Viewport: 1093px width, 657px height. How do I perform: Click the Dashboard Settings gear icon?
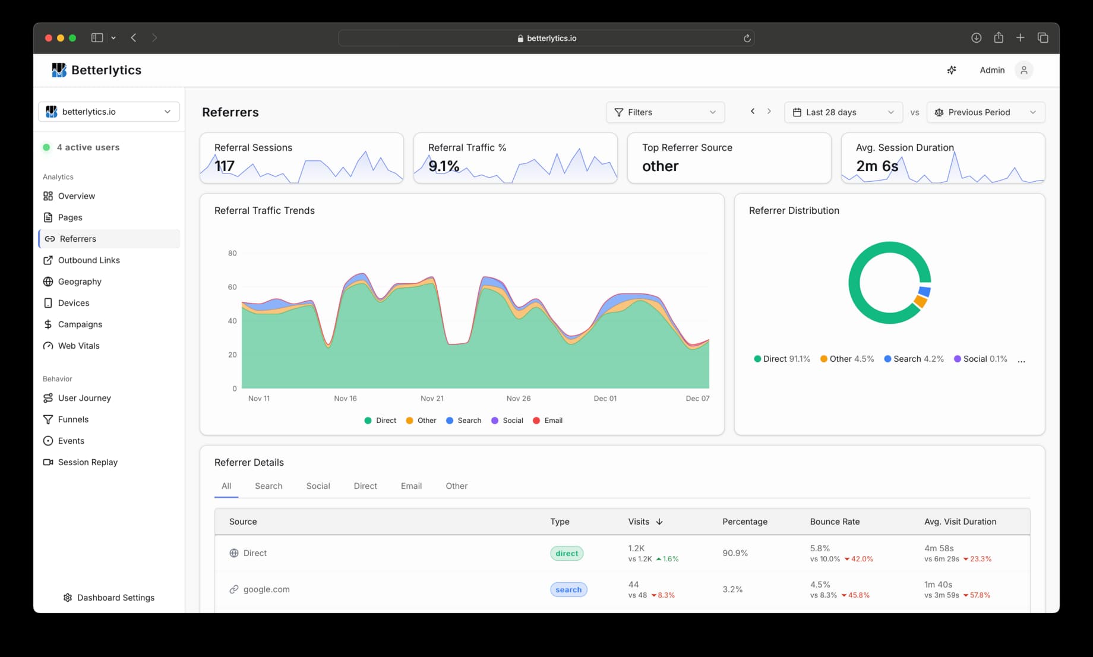point(68,598)
